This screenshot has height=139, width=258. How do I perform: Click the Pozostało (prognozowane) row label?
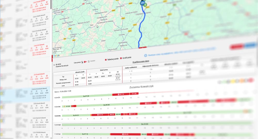pos(63,83)
